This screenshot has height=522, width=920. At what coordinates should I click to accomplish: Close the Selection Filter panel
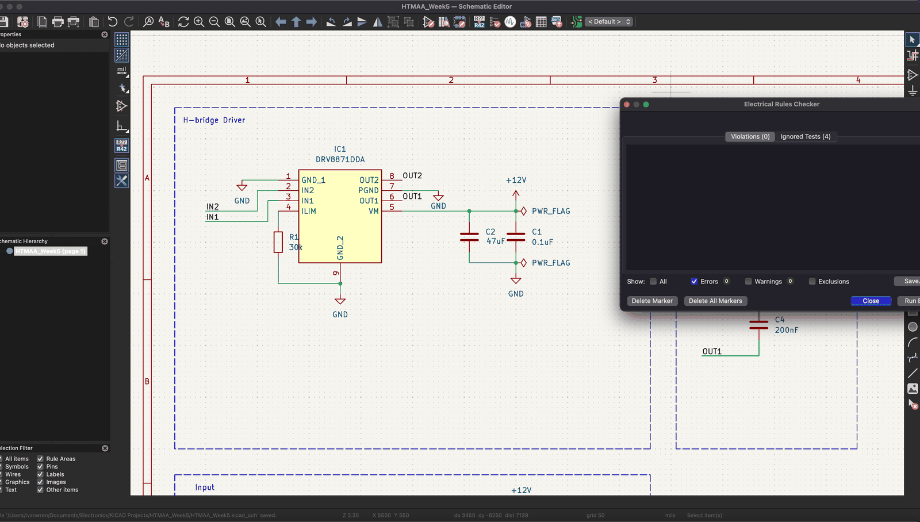[105, 448]
